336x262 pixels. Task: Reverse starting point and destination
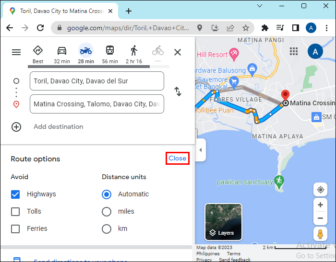178,91
